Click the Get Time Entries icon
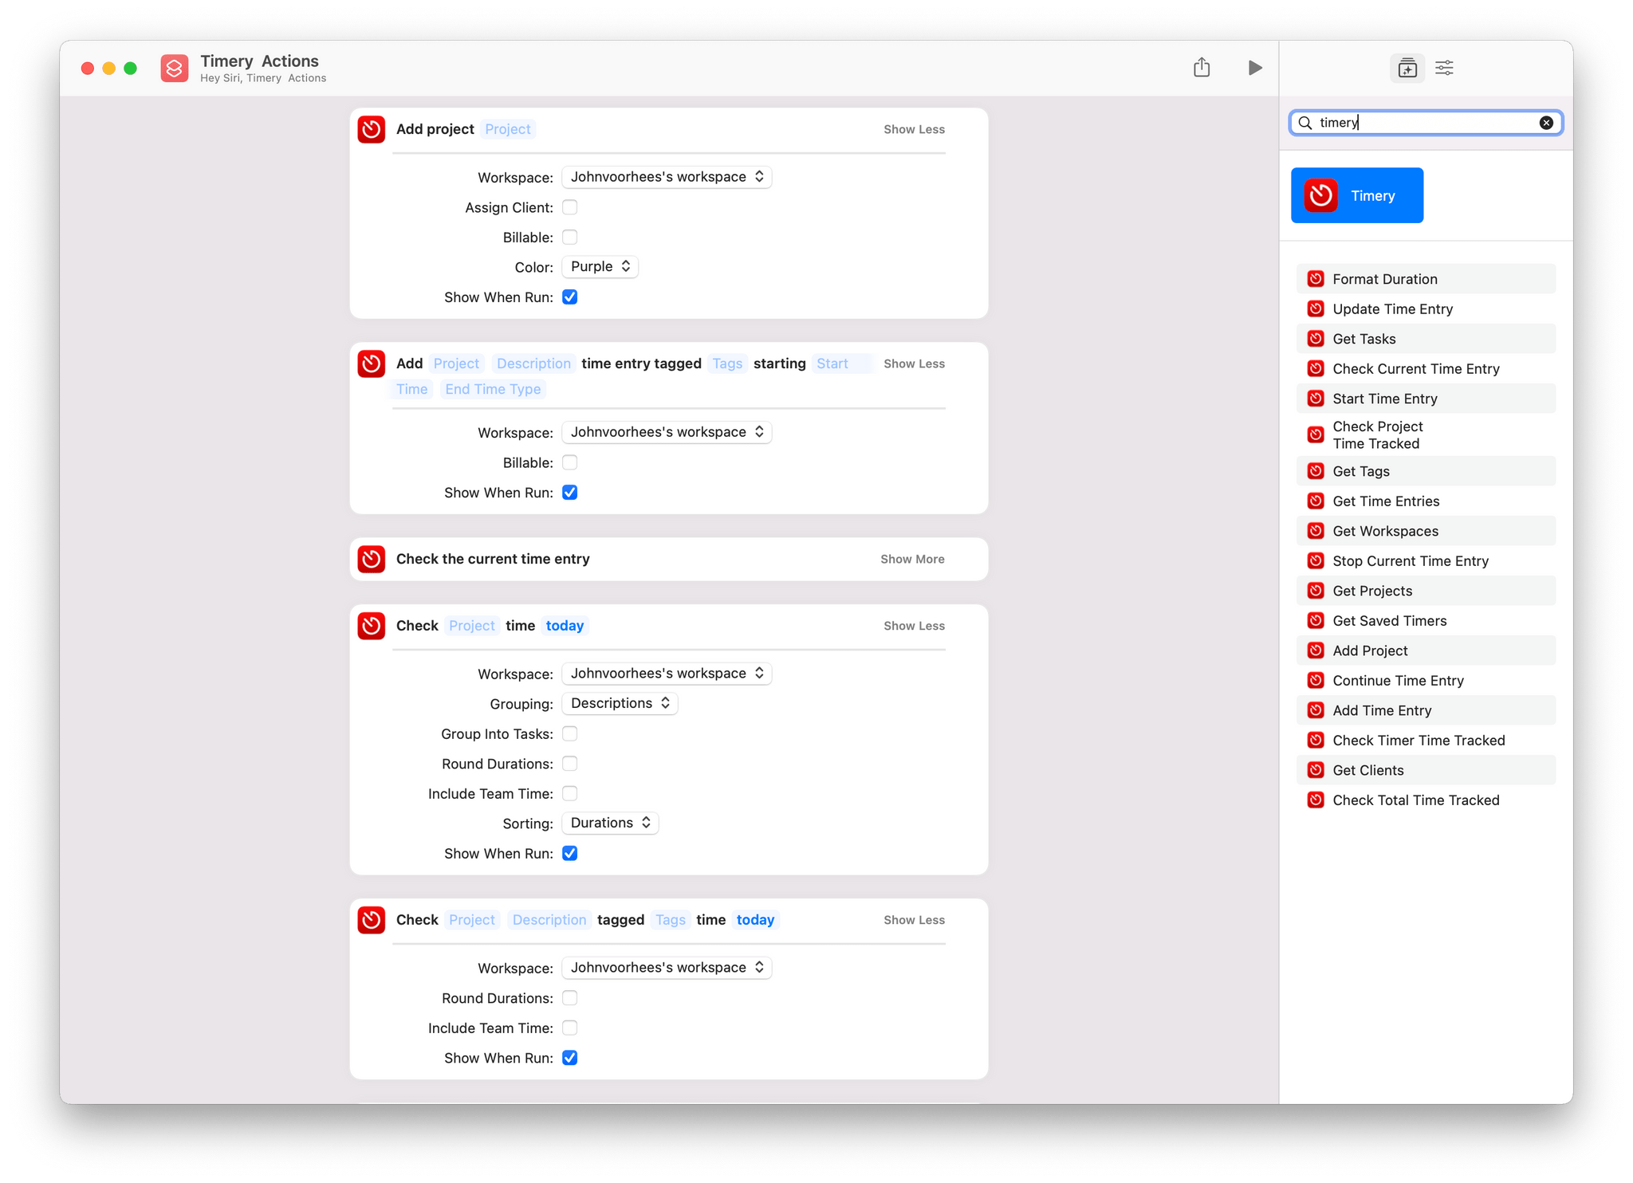Viewport: 1633px width, 1183px height. tap(1316, 501)
